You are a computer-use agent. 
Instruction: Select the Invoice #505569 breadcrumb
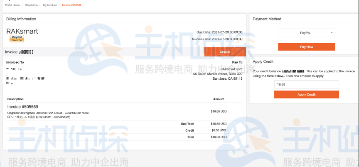[71, 5]
